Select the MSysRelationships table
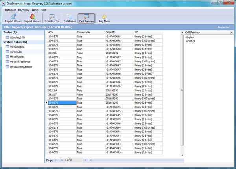 (x=20, y=62)
